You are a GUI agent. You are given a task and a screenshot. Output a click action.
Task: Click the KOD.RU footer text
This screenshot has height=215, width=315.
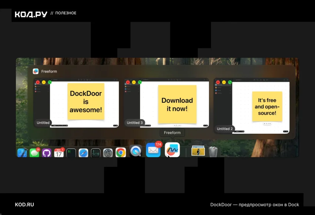pos(24,205)
